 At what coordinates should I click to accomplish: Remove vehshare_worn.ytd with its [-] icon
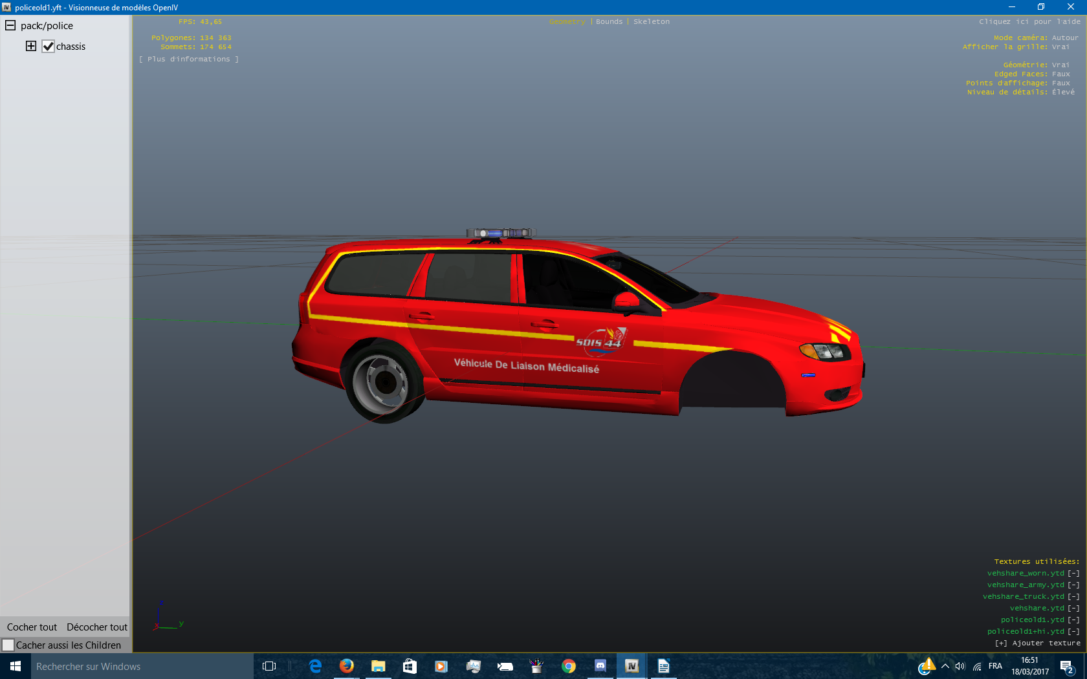[x=1073, y=574]
